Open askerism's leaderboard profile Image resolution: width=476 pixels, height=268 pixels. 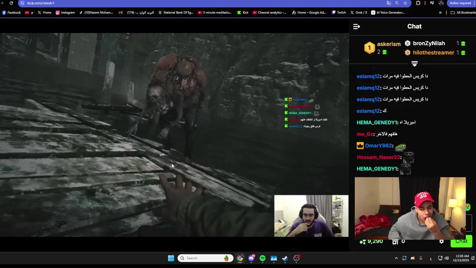pyautogui.click(x=383, y=48)
